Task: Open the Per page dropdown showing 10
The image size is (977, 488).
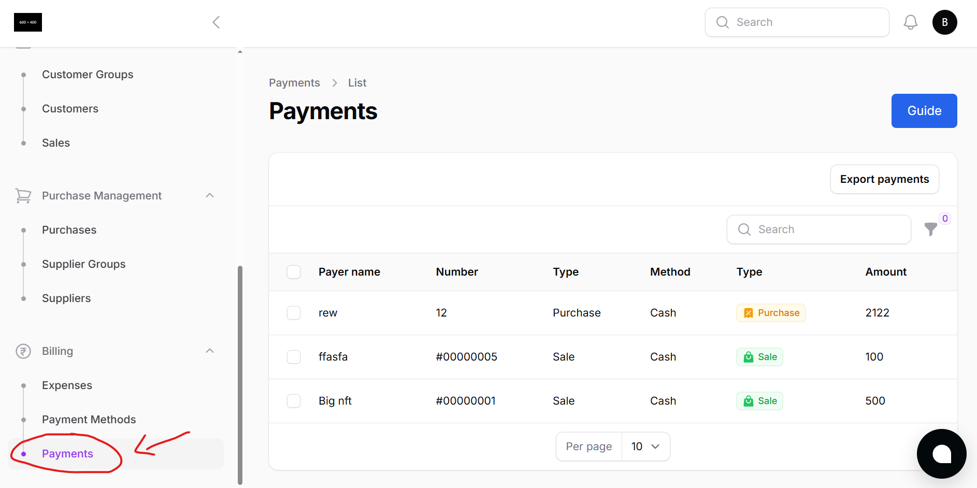Action: [x=645, y=446]
